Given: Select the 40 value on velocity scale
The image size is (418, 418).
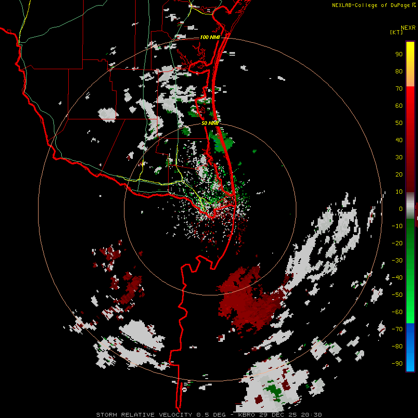Looking at the screenshot, I should coord(399,140).
